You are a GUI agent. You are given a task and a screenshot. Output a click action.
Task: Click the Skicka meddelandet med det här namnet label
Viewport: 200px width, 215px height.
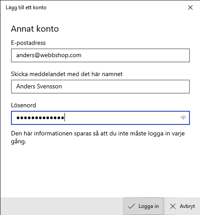click(67, 74)
